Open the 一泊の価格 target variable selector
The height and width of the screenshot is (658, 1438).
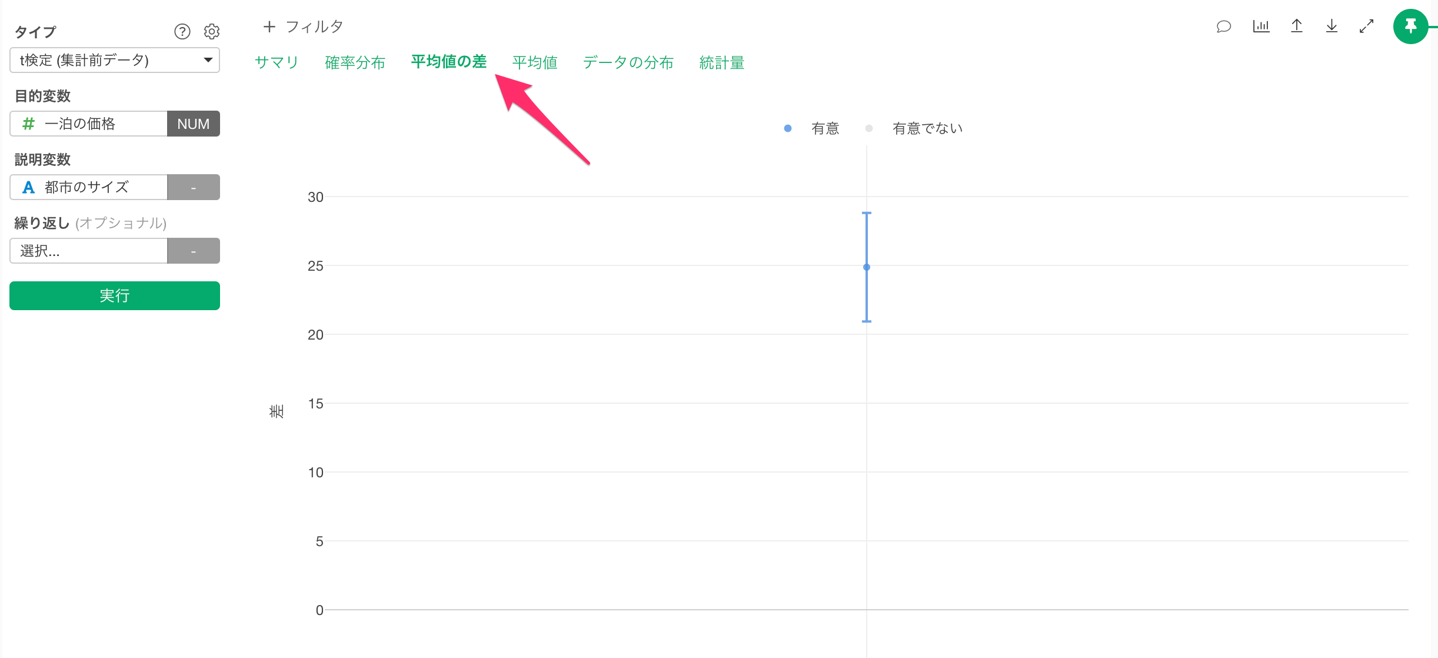tap(89, 124)
